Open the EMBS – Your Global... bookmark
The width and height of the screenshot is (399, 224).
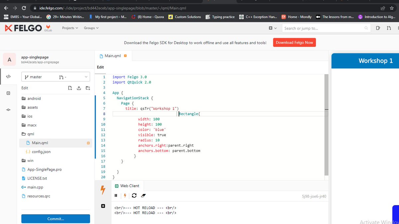click(23, 17)
